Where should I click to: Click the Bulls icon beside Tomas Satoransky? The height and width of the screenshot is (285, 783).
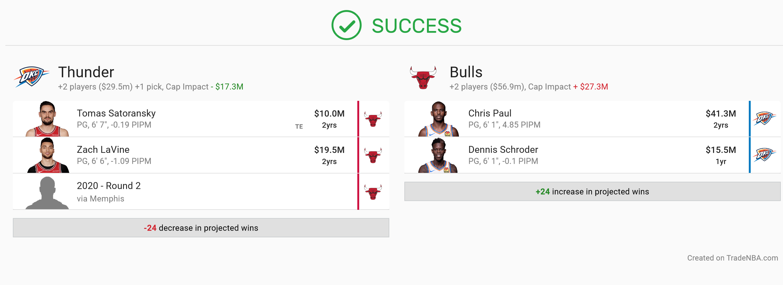coord(373,119)
